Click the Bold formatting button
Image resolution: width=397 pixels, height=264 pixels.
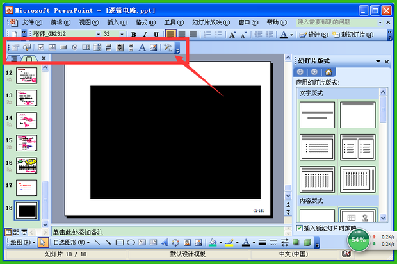point(134,34)
